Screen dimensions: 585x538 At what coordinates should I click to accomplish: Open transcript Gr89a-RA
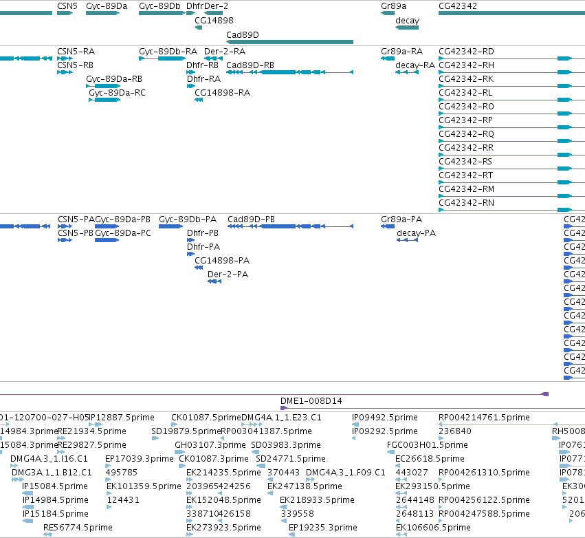coord(402,52)
